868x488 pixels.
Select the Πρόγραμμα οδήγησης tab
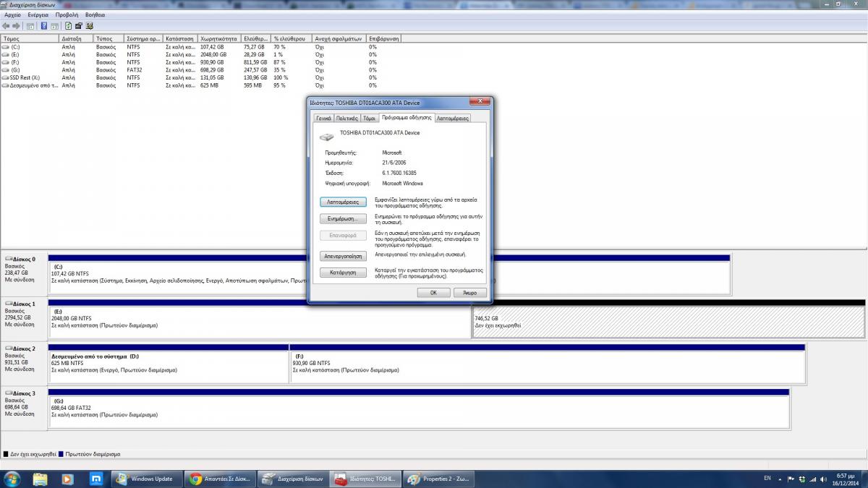(407, 117)
